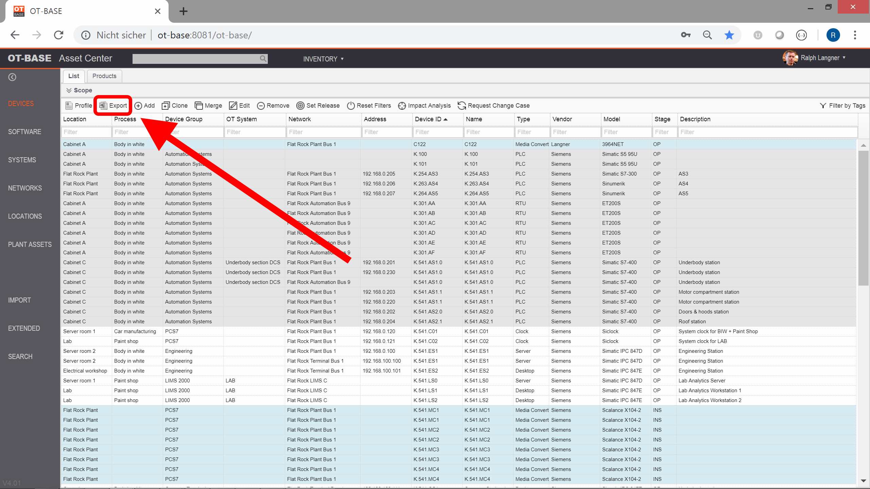The image size is (870, 489).
Task: Open Filter by Tags
Action: pyautogui.click(x=842, y=106)
